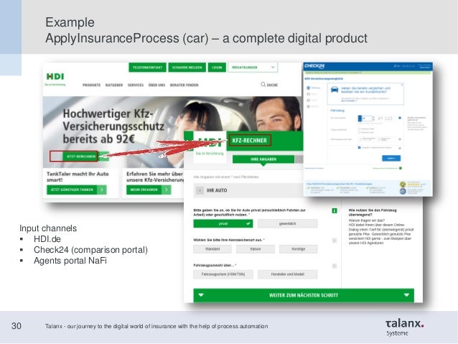Click the left down arrow on WEITER ZUM NÄCHSTEN SCHRITT bar
This screenshot has width=458, height=344.
(x=201, y=295)
